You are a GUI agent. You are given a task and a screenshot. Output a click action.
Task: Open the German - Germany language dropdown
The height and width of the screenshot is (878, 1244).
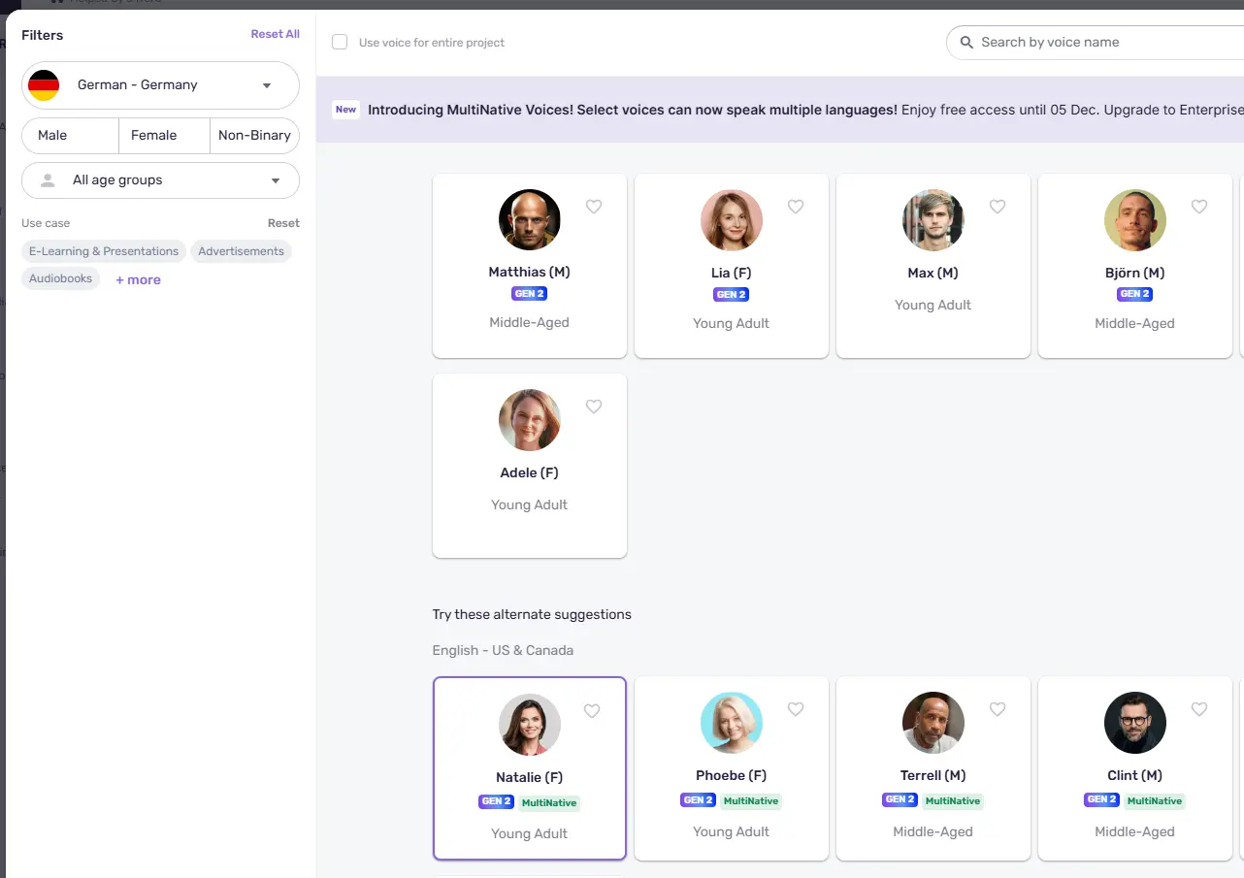coord(160,85)
